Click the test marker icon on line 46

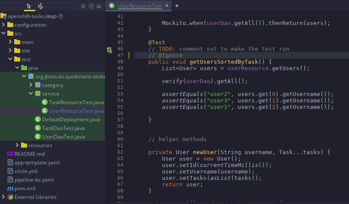click(x=109, y=50)
